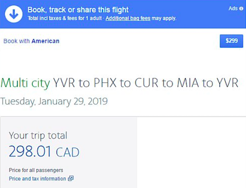Select the Book with American text
The image size is (246, 188).
pos(31,41)
